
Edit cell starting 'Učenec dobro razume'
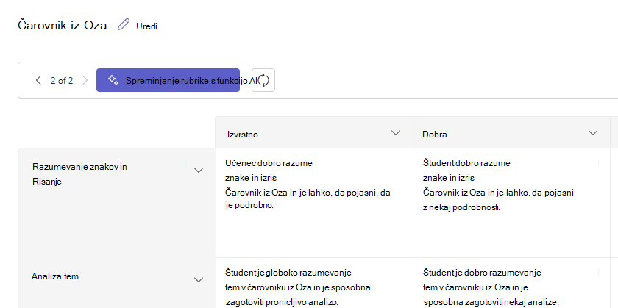314,203
